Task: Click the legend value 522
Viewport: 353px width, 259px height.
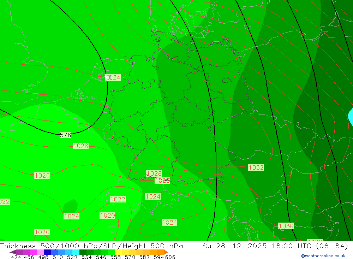Action: point(72,257)
